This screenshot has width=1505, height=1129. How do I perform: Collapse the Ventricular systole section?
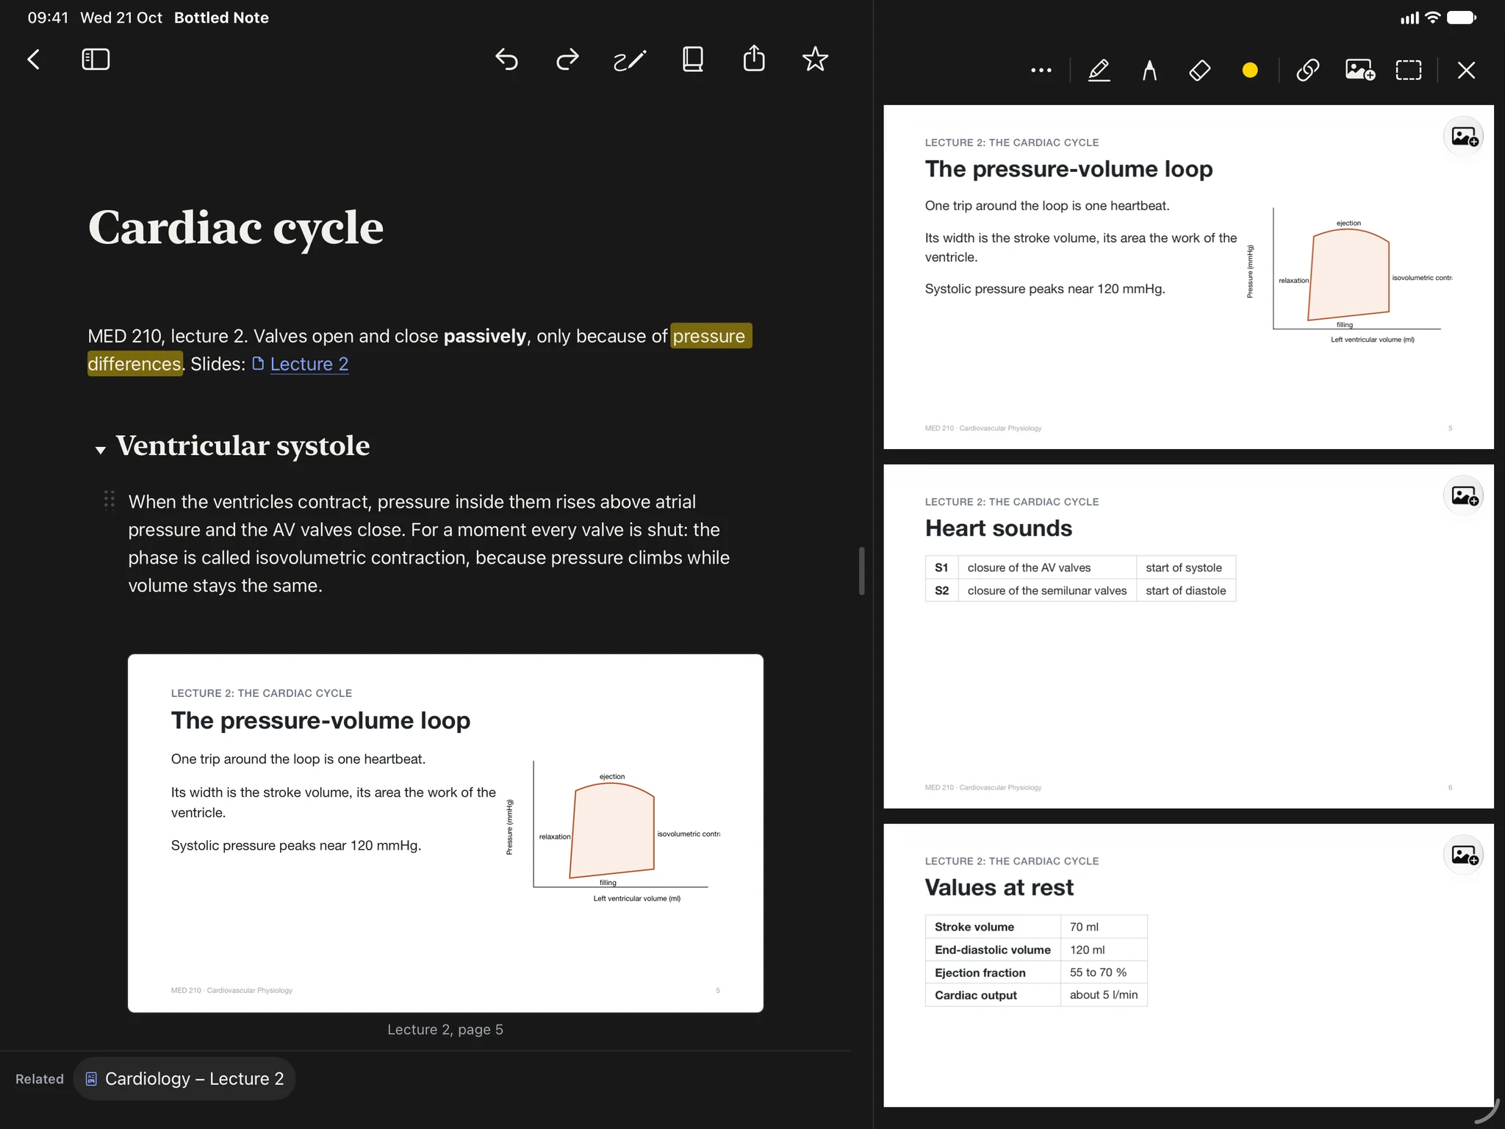click(101, 450)
